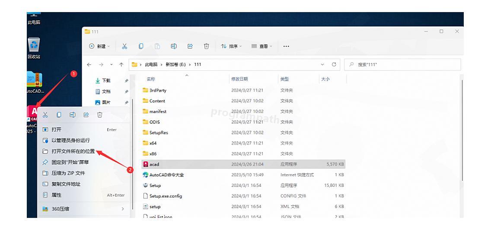This screenshot has height=230, width=491.
Task: Click the 2024/3/26 21:04 date cell
Action: 247,164
